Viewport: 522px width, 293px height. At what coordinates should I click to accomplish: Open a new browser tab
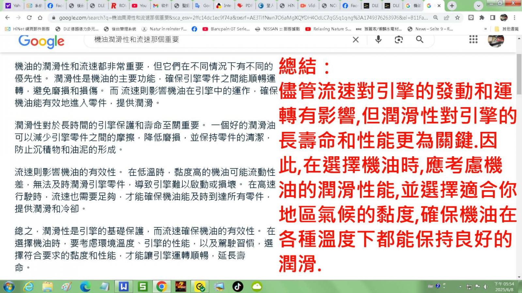(x=452, y=6)
